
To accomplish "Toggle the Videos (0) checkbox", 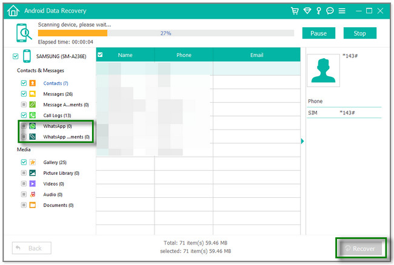I will click(x=24, y=184).
